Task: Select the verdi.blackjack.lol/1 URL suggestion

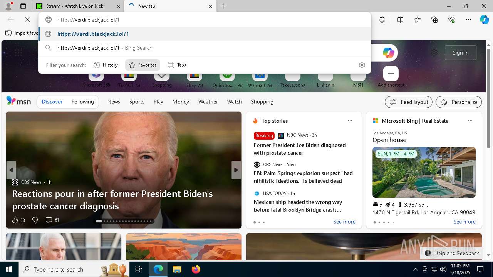Action: click(x=205, y=34)
